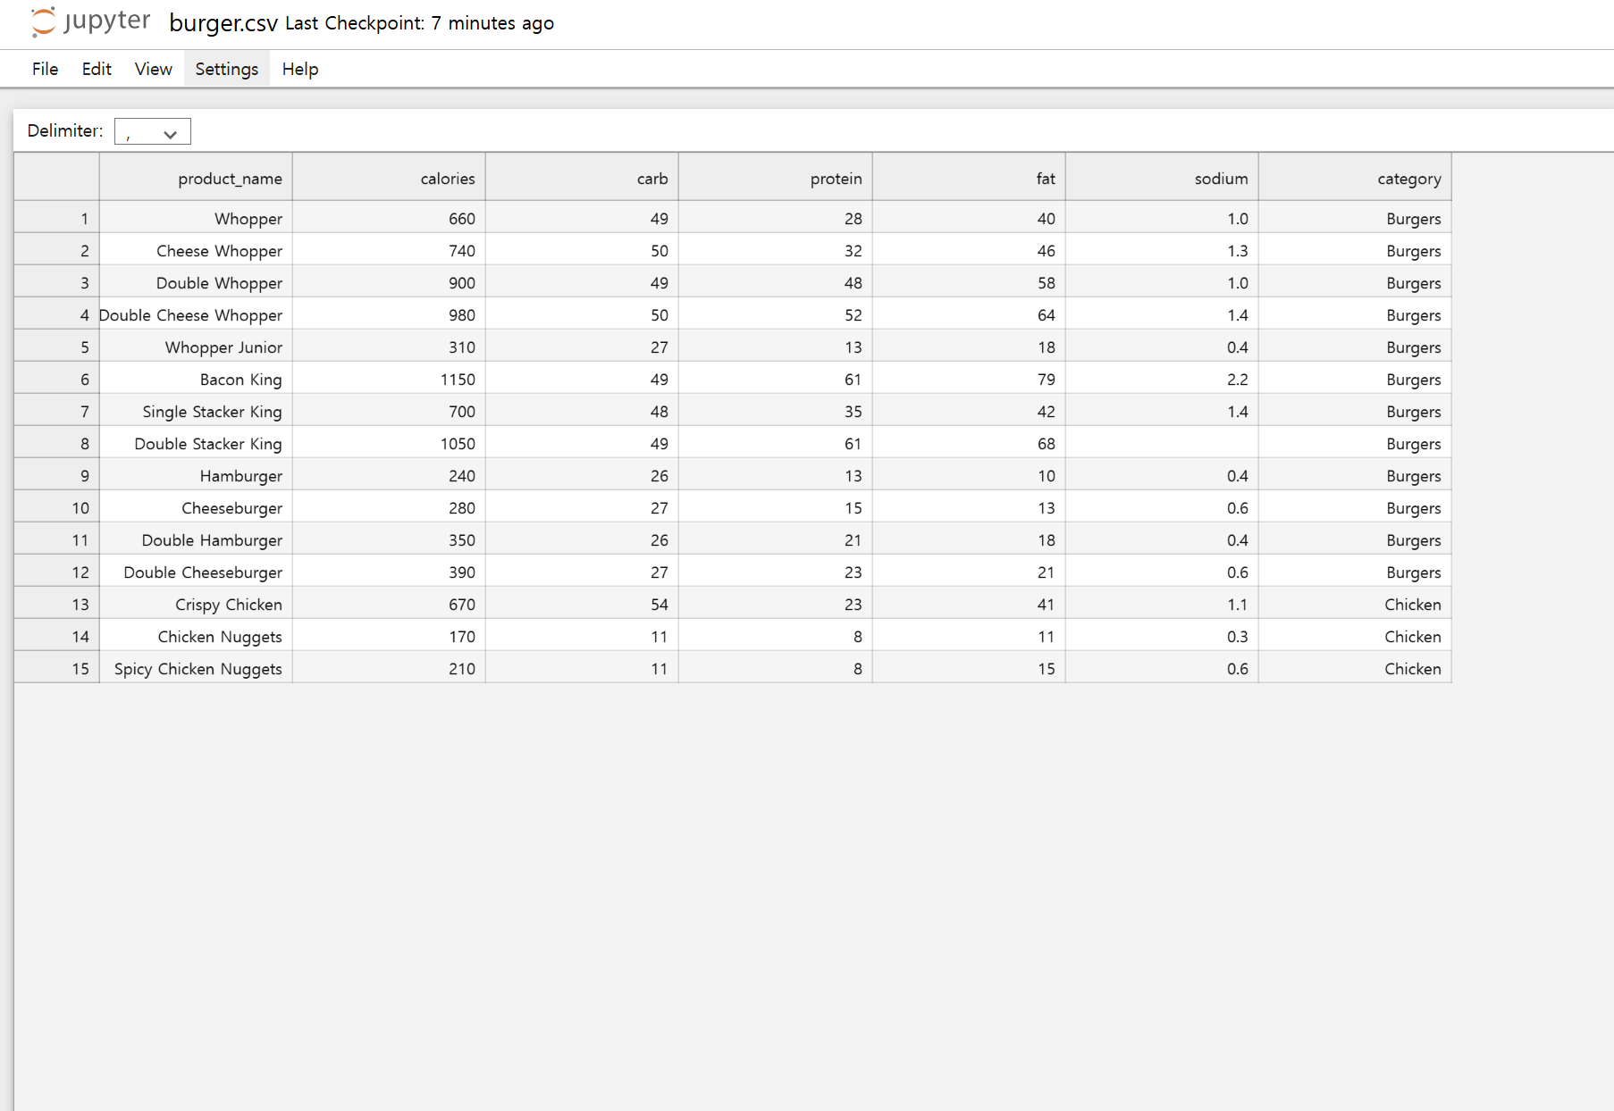Click the burger.csv file name
The width and height of the screenshot is (1614, 1111).
click(223, 23)
